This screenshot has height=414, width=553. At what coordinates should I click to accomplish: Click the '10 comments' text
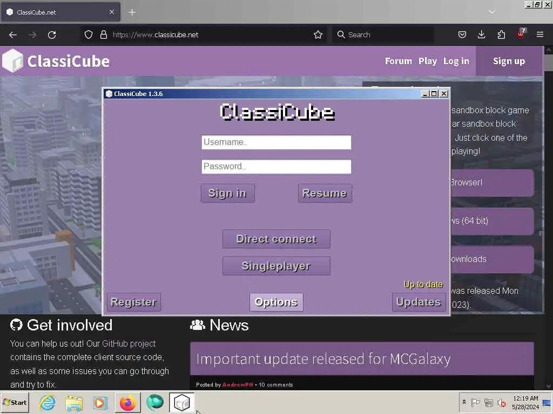coord(276,385)
